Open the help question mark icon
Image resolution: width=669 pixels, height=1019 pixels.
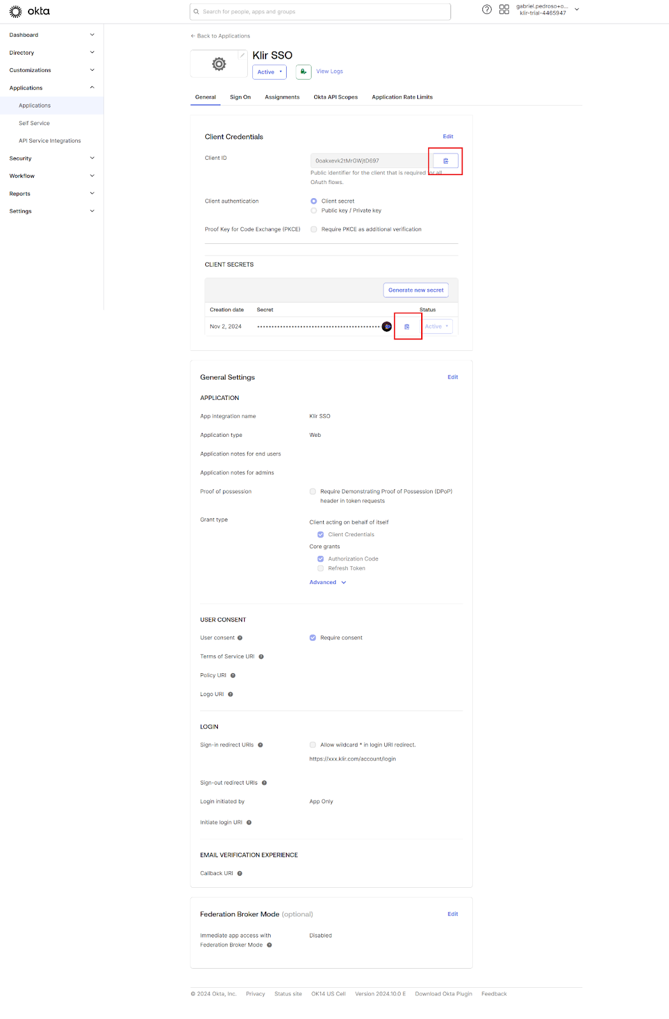tap(487, 10)
